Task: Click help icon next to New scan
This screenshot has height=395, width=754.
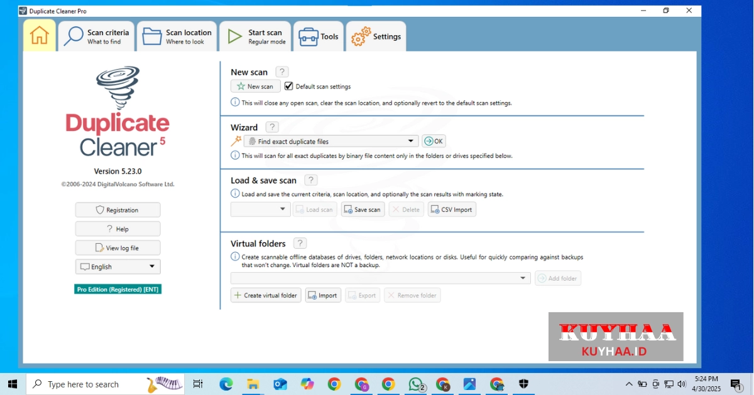Action: point(282,72)
